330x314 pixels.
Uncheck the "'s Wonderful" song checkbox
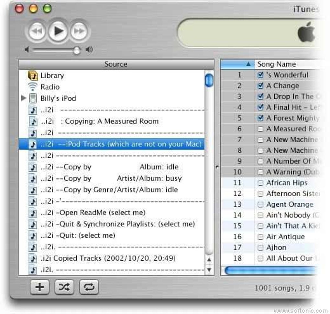click(x=260, y=75)
